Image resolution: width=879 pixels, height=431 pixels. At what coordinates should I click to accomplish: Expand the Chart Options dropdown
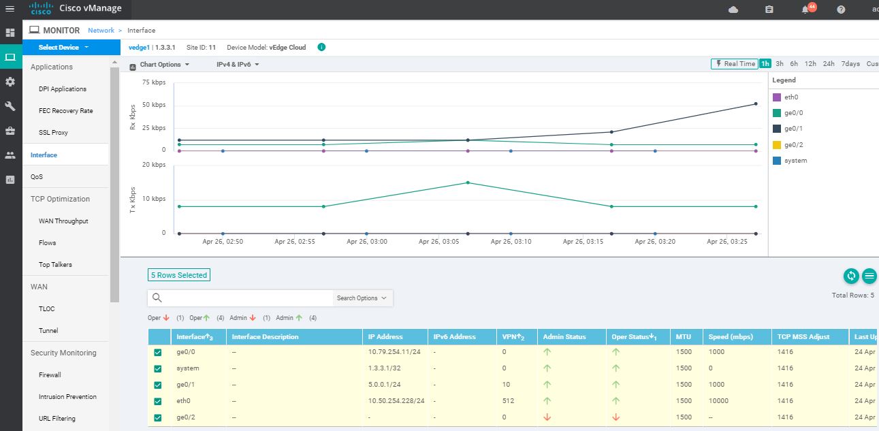(x=164, y=65)
